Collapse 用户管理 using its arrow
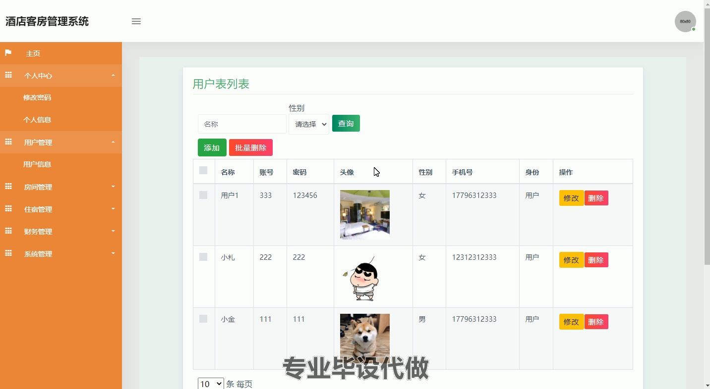The image size is (710, 389). [113, 142]
